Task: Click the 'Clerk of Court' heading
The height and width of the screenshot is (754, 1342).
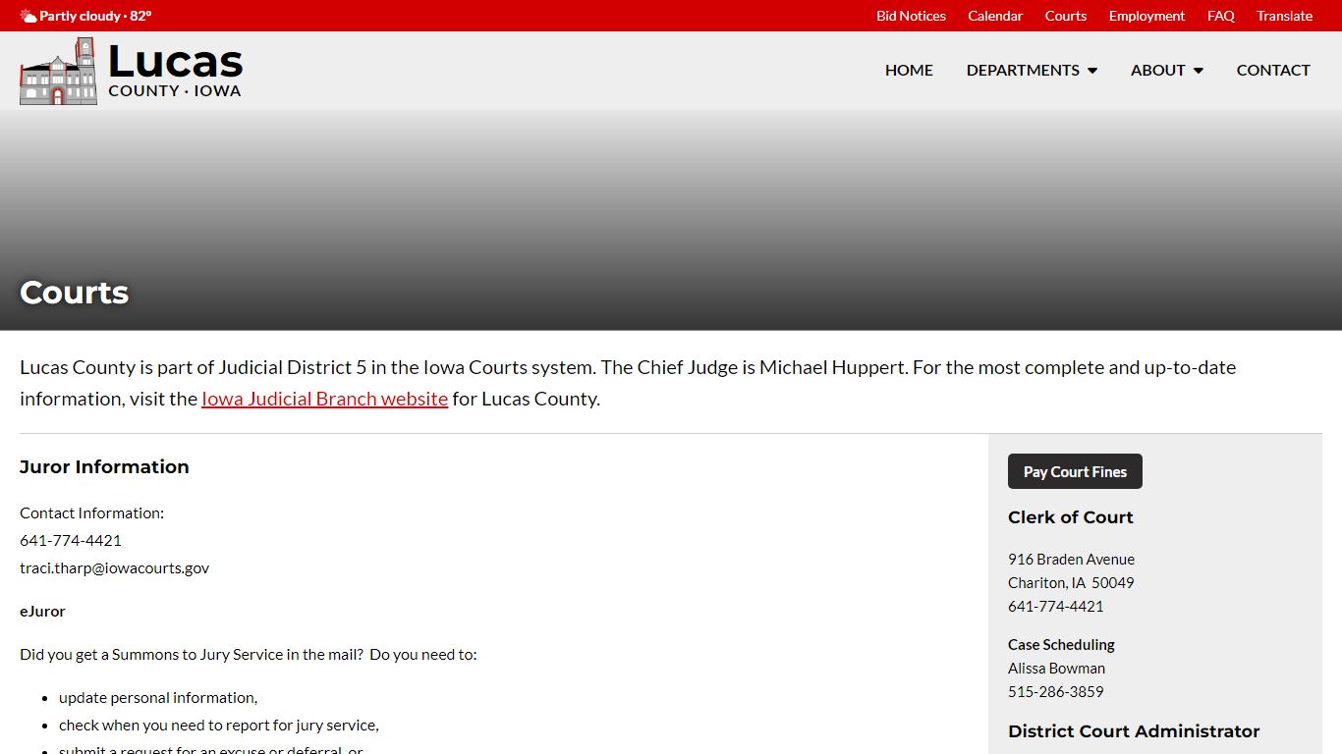Action: [1070, 517]
